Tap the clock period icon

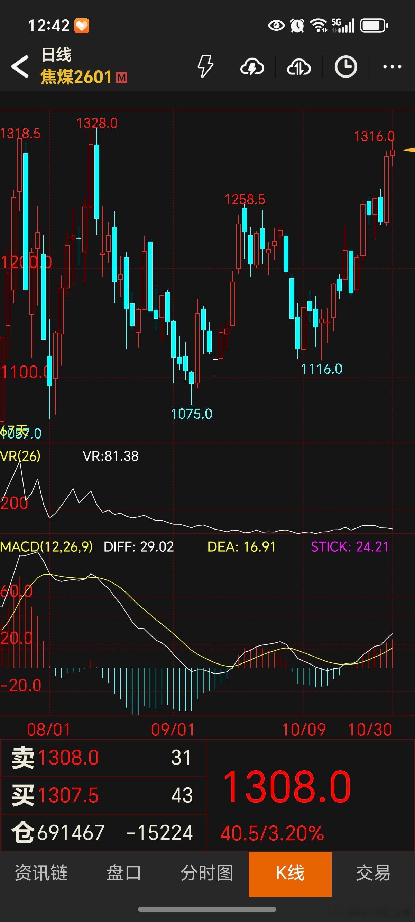click(x=345, y=66)
